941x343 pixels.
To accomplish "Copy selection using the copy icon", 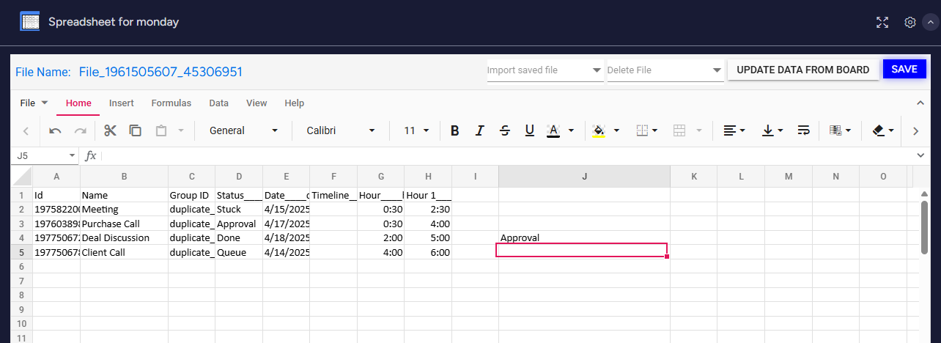I will pos(136,130).
